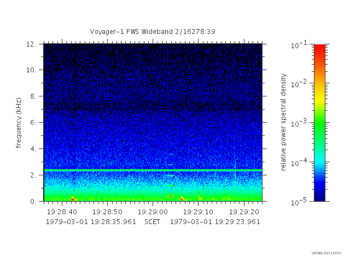Click the short orange dash near 19:29:04
350x263 pixels.
click(169, 196)
